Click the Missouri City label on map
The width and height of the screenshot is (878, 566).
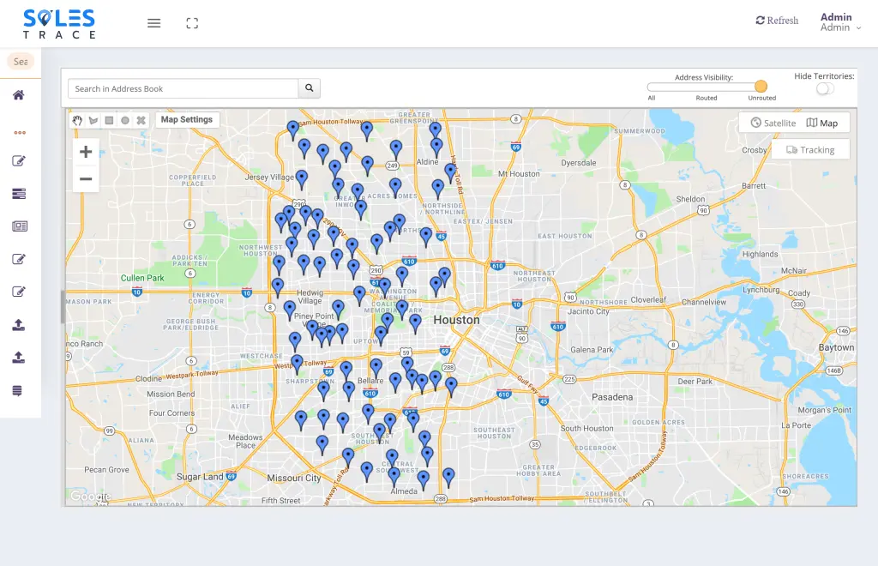(x=294, y=478)
